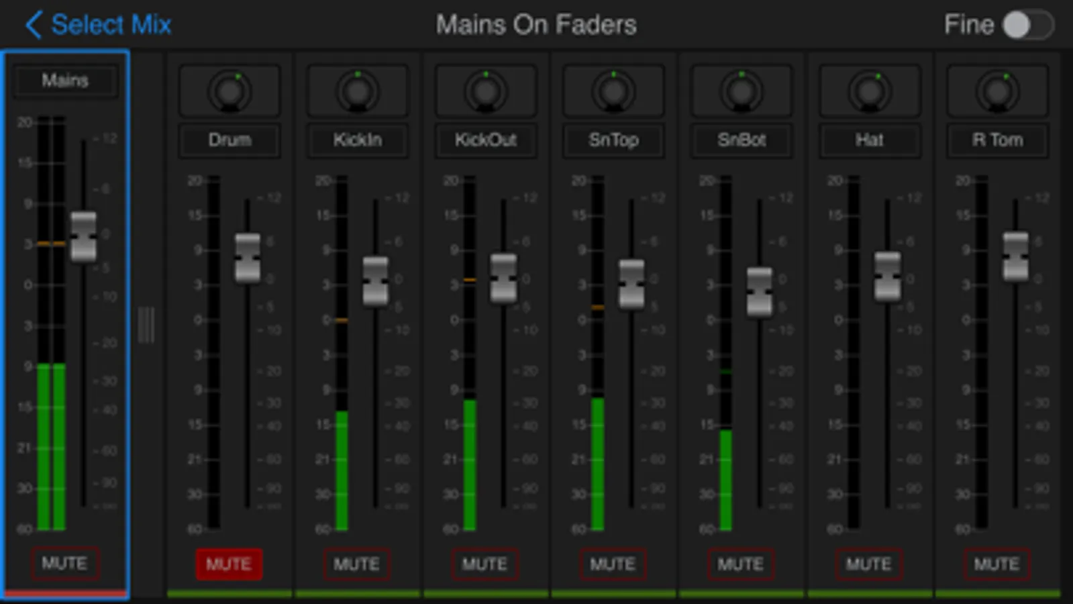
Task: Unmute the Drum channel
Action: click(x=229, y=564)
